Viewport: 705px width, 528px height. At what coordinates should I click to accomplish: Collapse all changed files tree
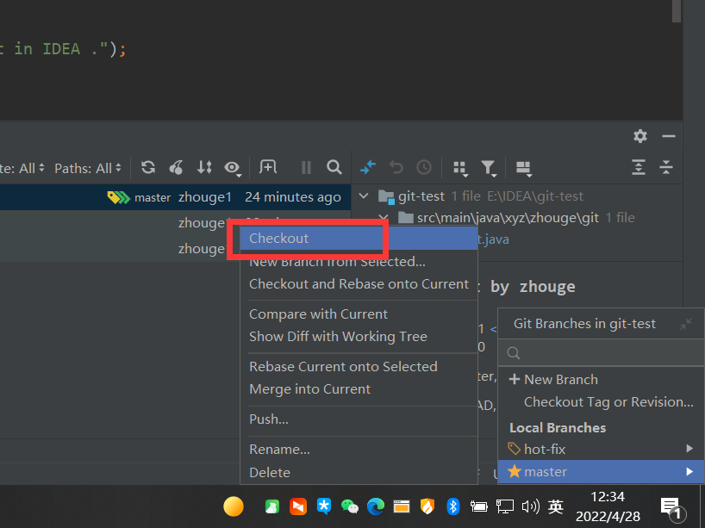coord(666,168)
